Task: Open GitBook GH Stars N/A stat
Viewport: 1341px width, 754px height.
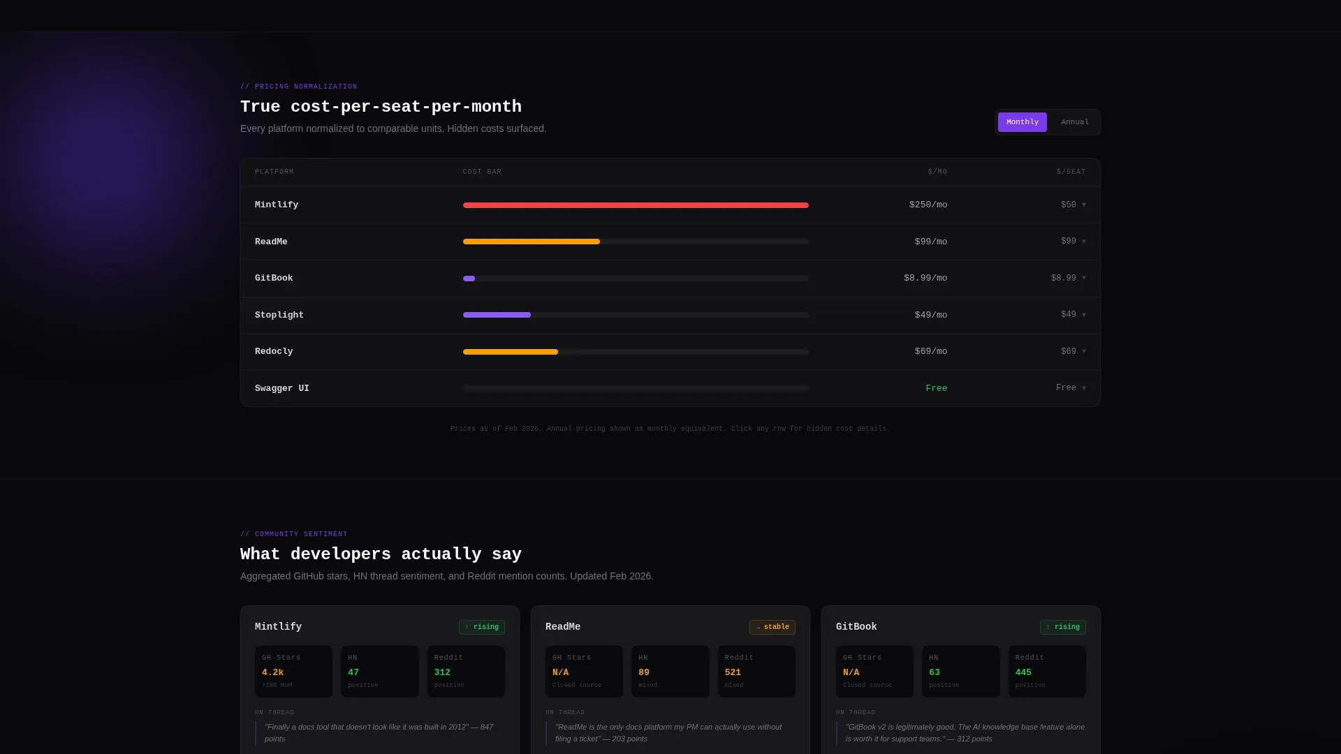Action: [x=874, y=672]
